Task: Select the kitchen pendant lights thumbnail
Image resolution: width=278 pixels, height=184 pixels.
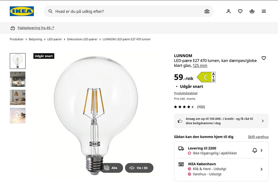Action: click(x=18, y=79)
